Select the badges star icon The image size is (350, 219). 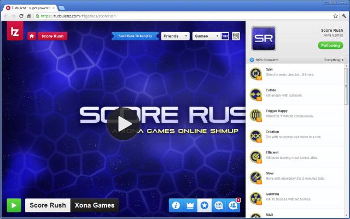205,205
